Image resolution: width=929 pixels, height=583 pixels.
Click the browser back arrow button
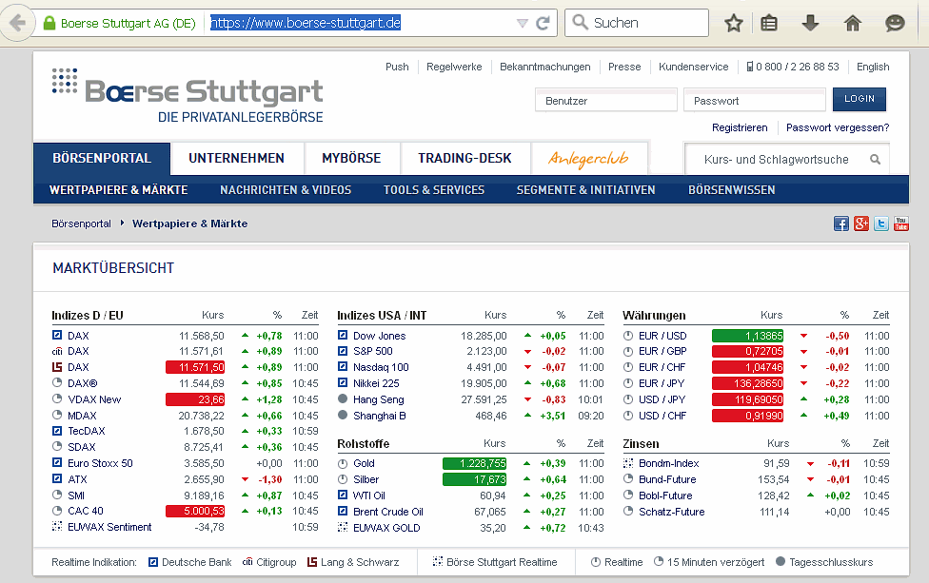[18, 23]
